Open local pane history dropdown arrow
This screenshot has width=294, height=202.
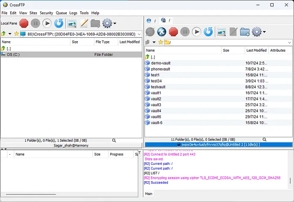pyautogui.click(x=10, y=34)
